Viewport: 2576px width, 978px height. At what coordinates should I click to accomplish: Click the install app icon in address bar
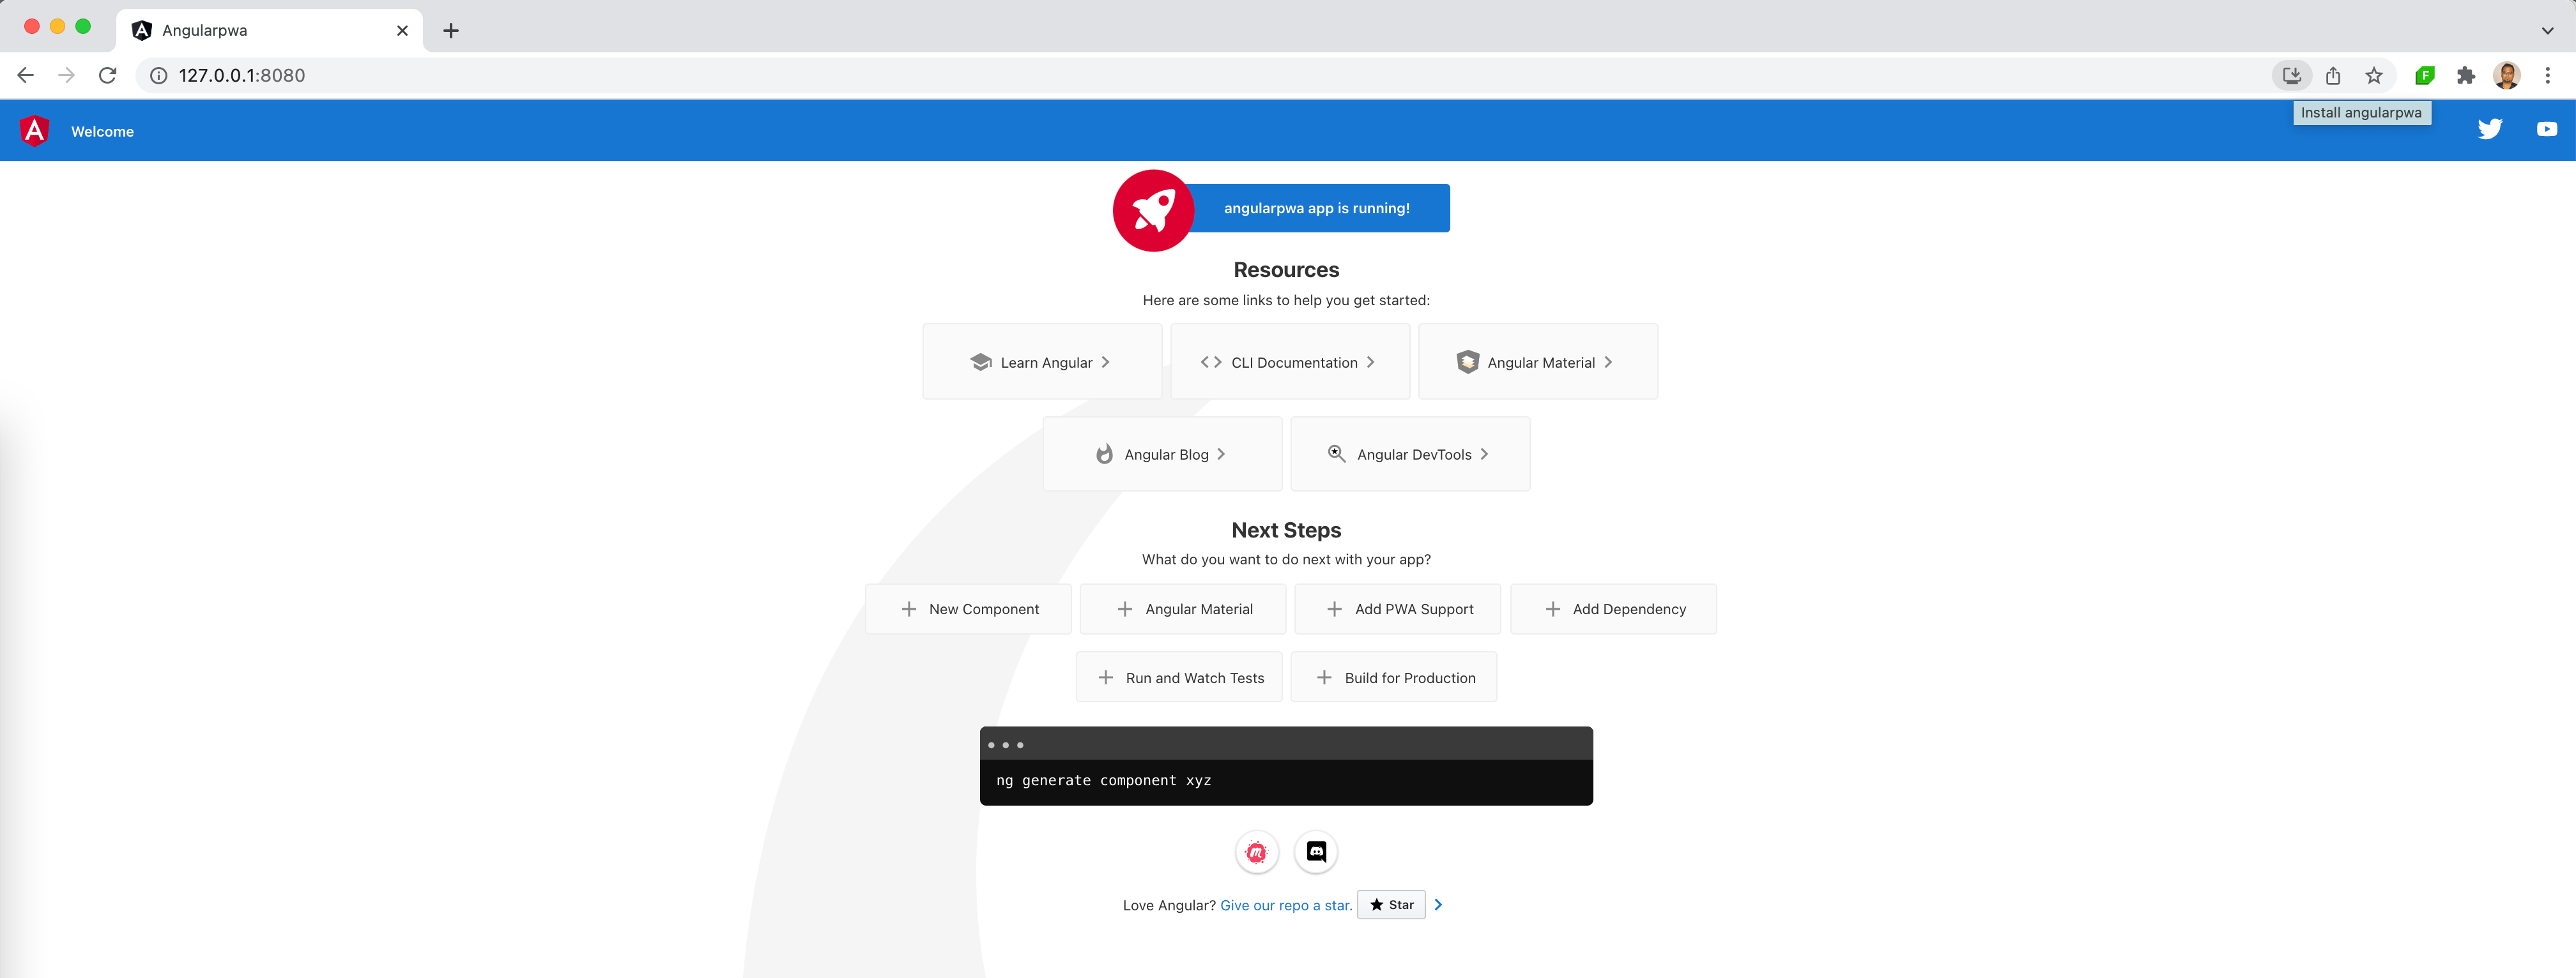pyautogui.click(x=2292, y=75)
